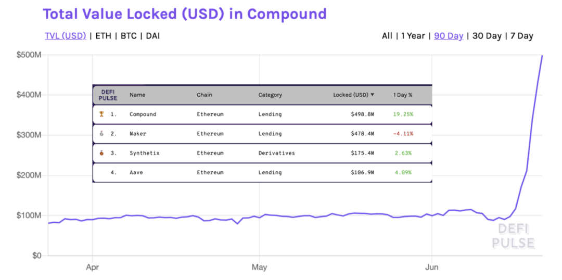Click the $300M y-axis label
The width and height of the screenshot is (562, 280).
point(29,135)
